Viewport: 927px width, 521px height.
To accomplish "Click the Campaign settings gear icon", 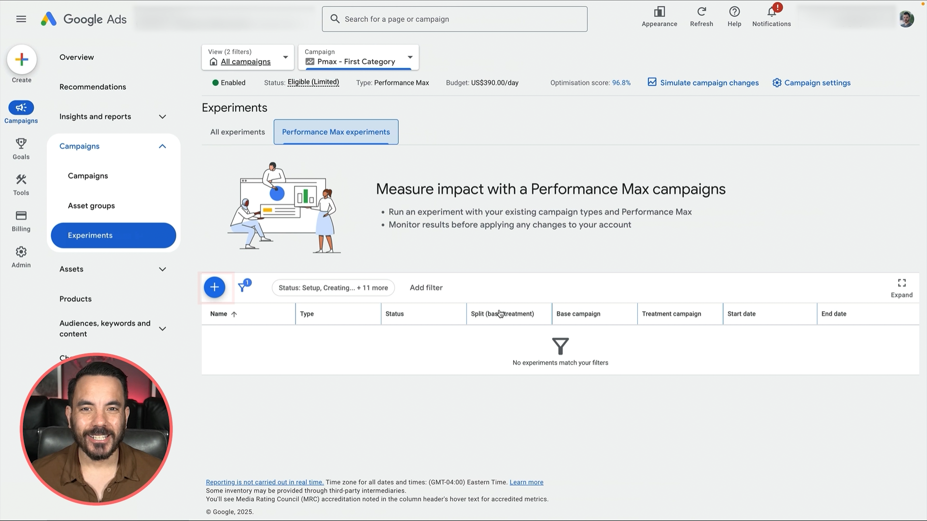I will [x=776, y=83].
